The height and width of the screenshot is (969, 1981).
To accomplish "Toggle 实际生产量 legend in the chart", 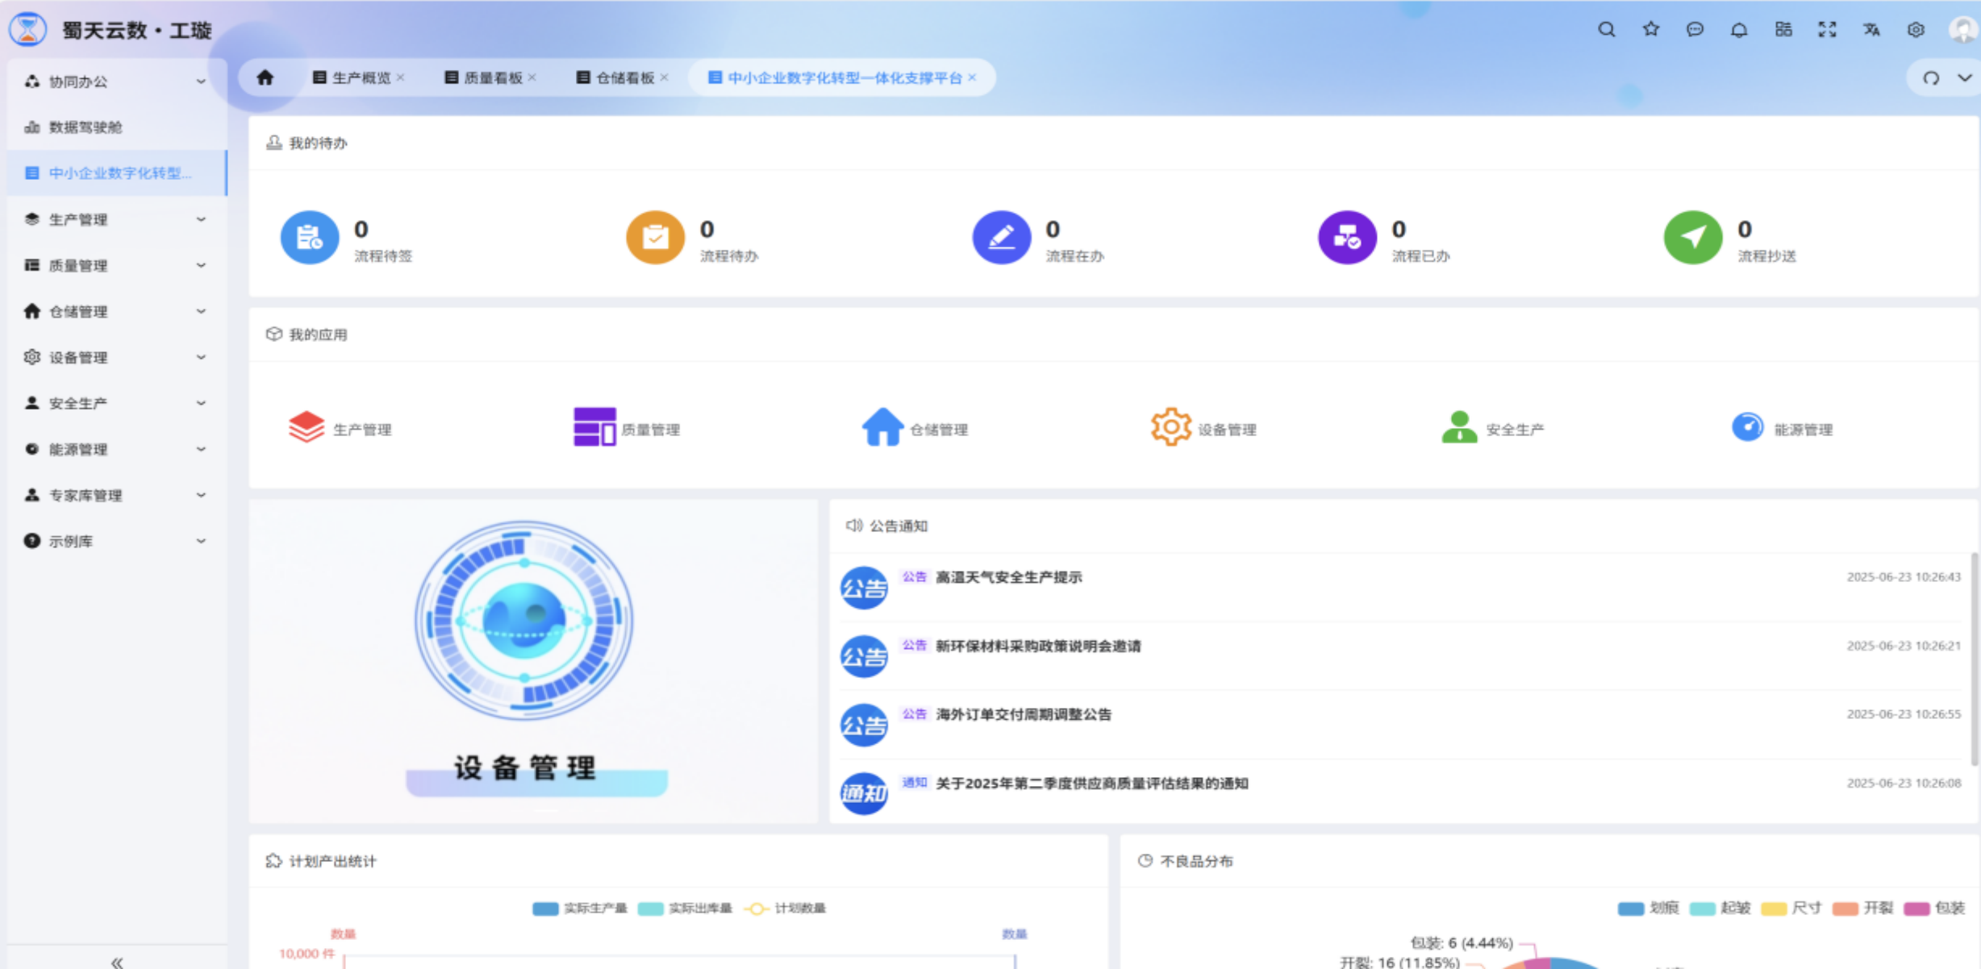I will (579, 909).
